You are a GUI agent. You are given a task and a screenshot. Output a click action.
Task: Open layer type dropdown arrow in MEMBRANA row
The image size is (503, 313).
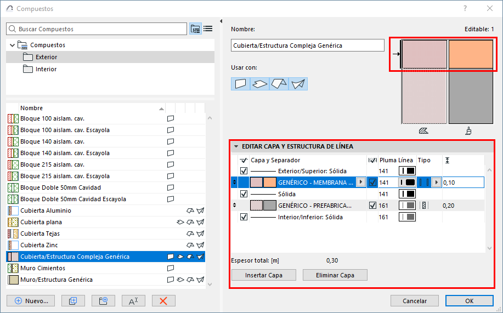(x=436, y=183)
